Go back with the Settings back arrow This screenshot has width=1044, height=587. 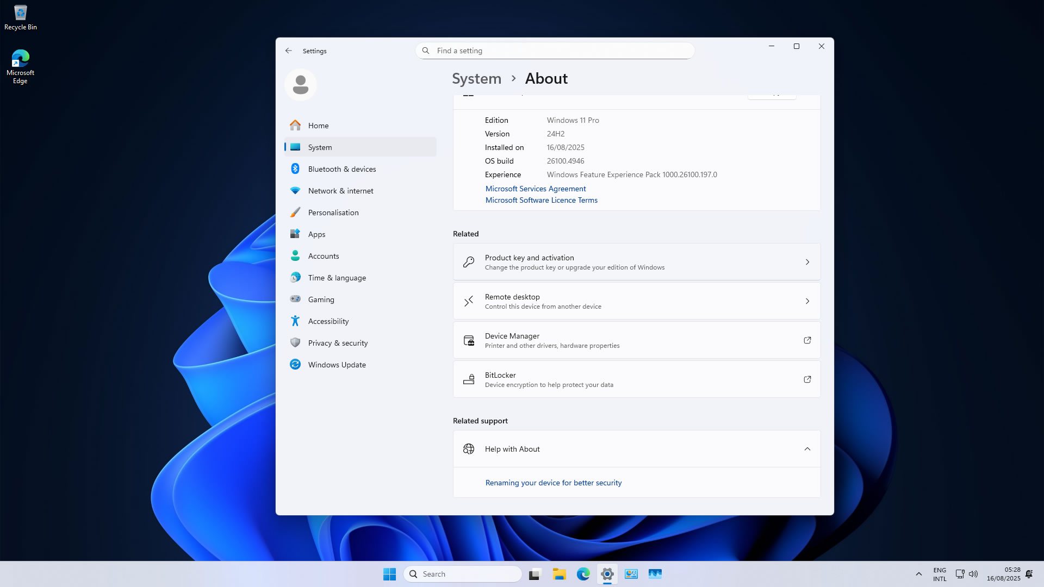coord(288,51)
